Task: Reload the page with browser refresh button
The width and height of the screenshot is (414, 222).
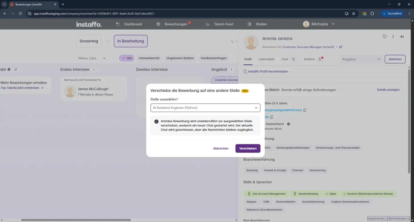Action: [x=20, y=13]
